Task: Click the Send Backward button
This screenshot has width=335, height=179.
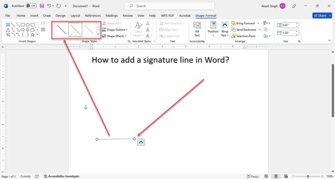Action: [x=244, y=30]
